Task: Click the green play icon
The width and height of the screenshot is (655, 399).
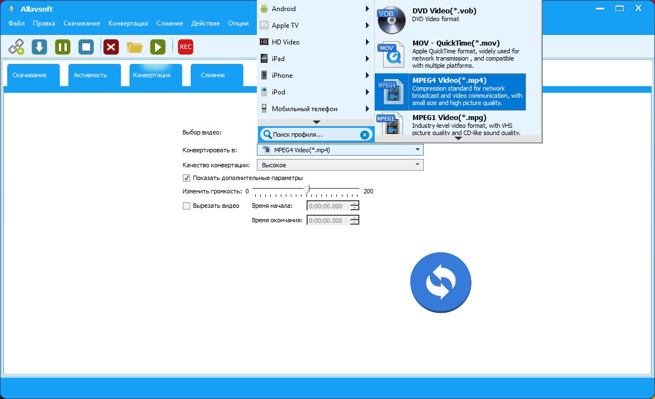Action: [x=158, y=47]
